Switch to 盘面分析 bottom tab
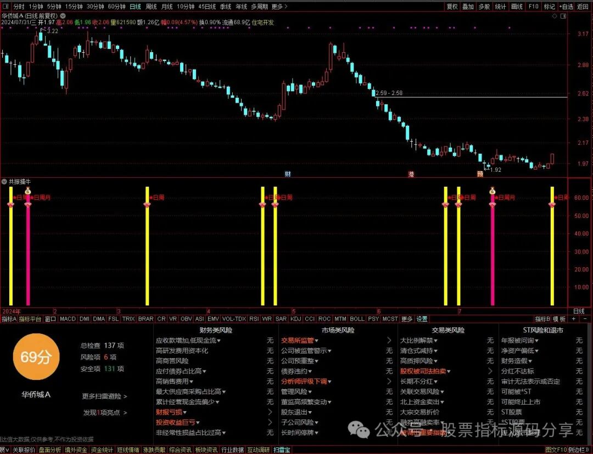 point(49,450)
